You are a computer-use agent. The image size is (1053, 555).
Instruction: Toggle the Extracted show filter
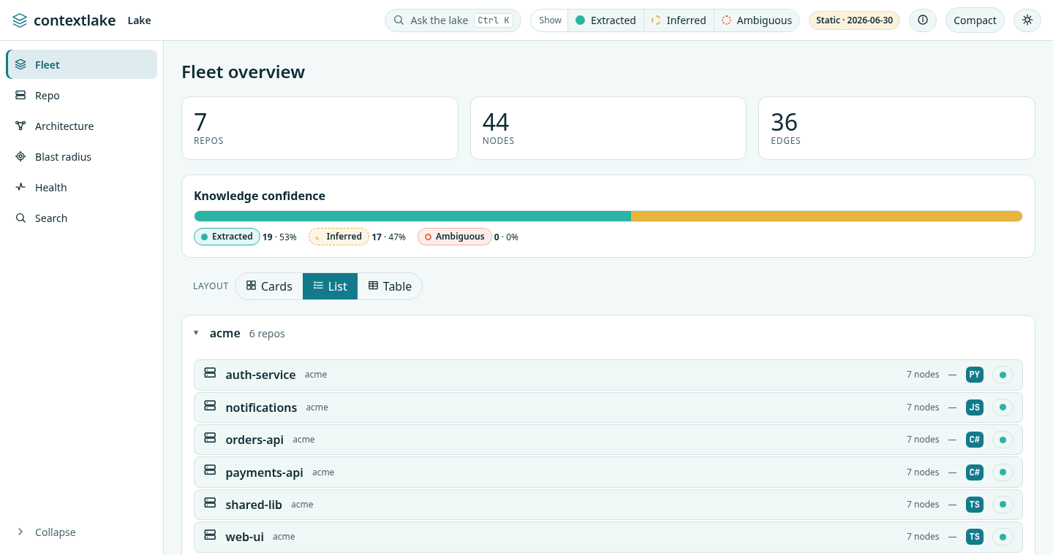605,20
